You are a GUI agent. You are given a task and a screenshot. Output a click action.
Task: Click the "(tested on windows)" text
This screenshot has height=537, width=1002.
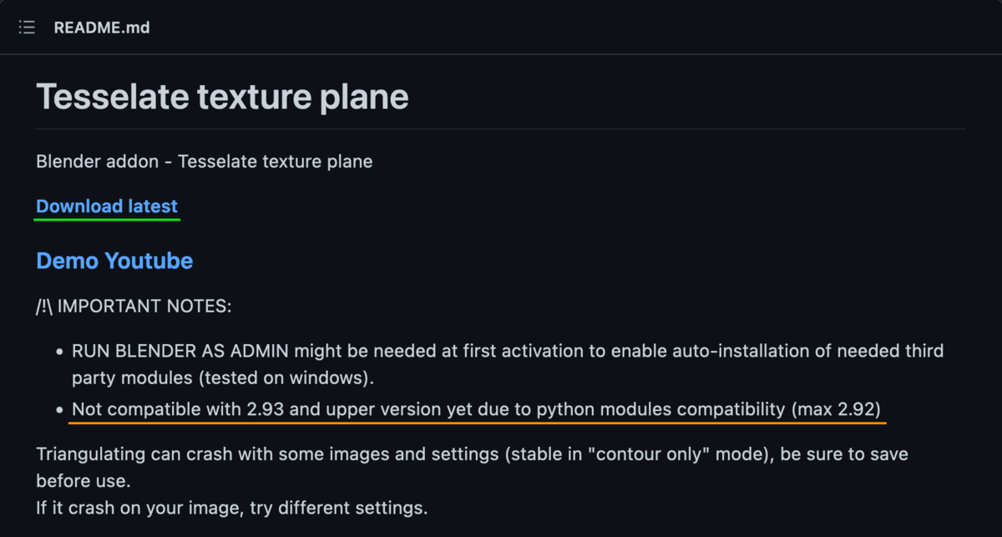[286, 377]
